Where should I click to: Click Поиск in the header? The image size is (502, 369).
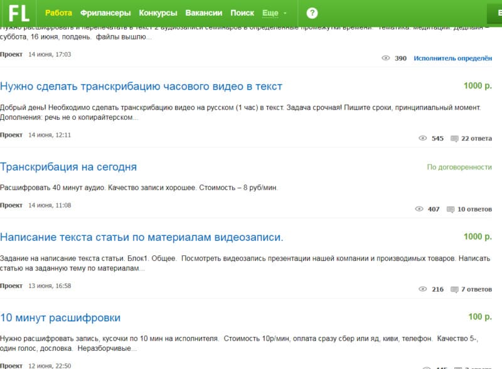point(242,13)
